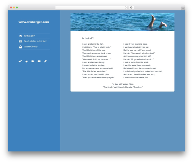Click 'That is all,' said Humpty Dumpty line
The width and height of the screenshot is (193, 163).
pyautogui.click(x=123, y=87)
